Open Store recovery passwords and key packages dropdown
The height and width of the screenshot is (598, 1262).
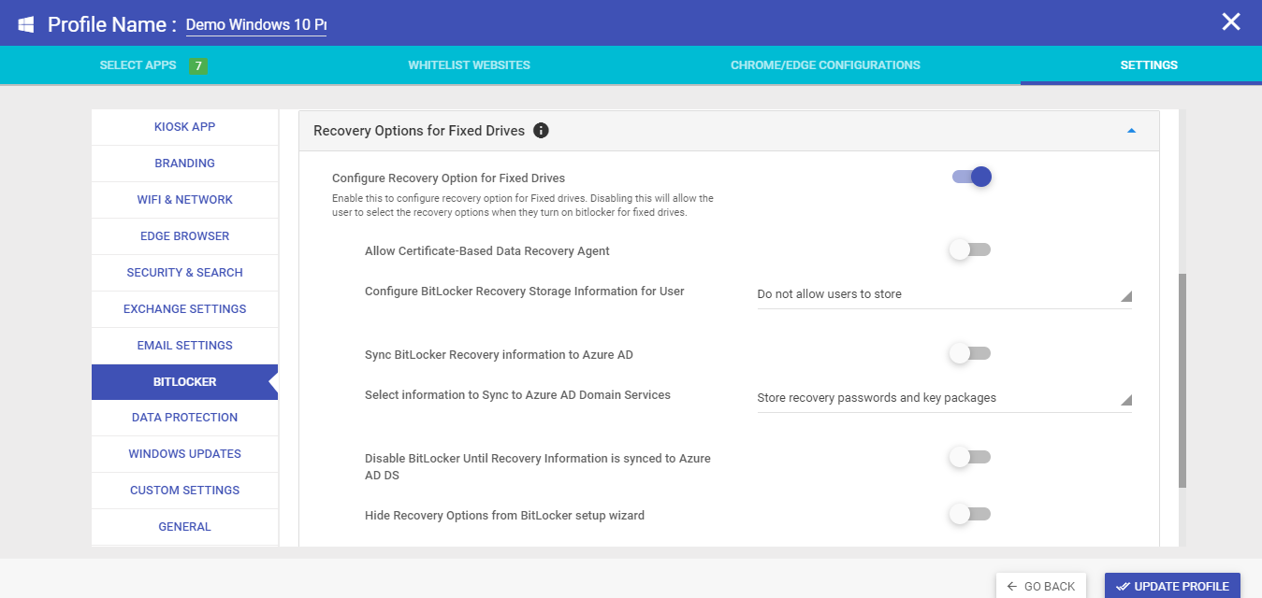tap(944, 398)
